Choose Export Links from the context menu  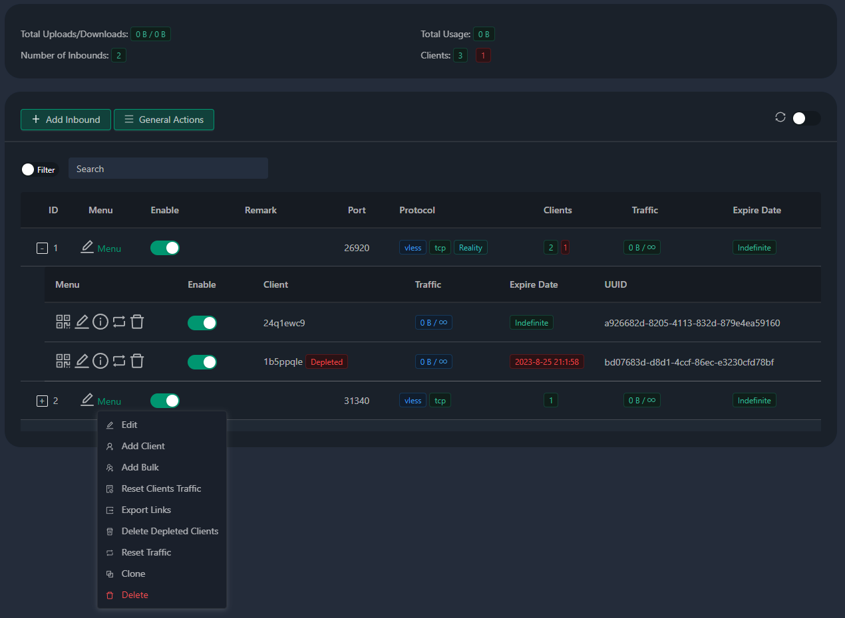tap(146, 510)
